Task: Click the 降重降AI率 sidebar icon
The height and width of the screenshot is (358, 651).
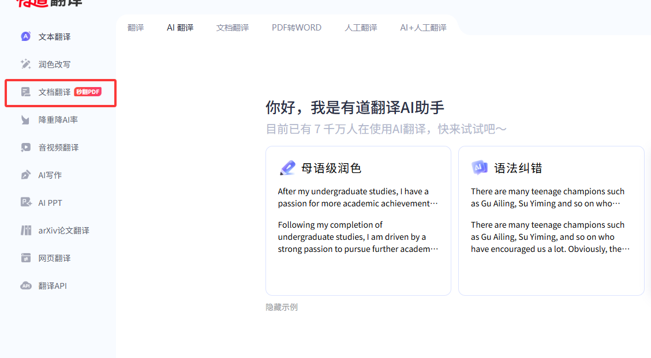Action: point(25,120)
